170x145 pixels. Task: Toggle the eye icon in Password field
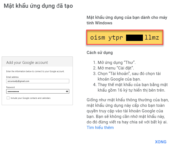(x=67, y=91)
